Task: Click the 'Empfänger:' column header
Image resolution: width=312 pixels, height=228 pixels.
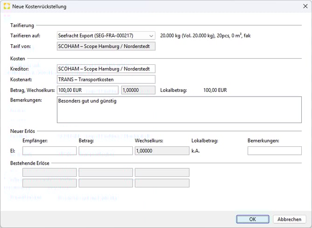Action: pyautogui.click(x=35, y=141)
